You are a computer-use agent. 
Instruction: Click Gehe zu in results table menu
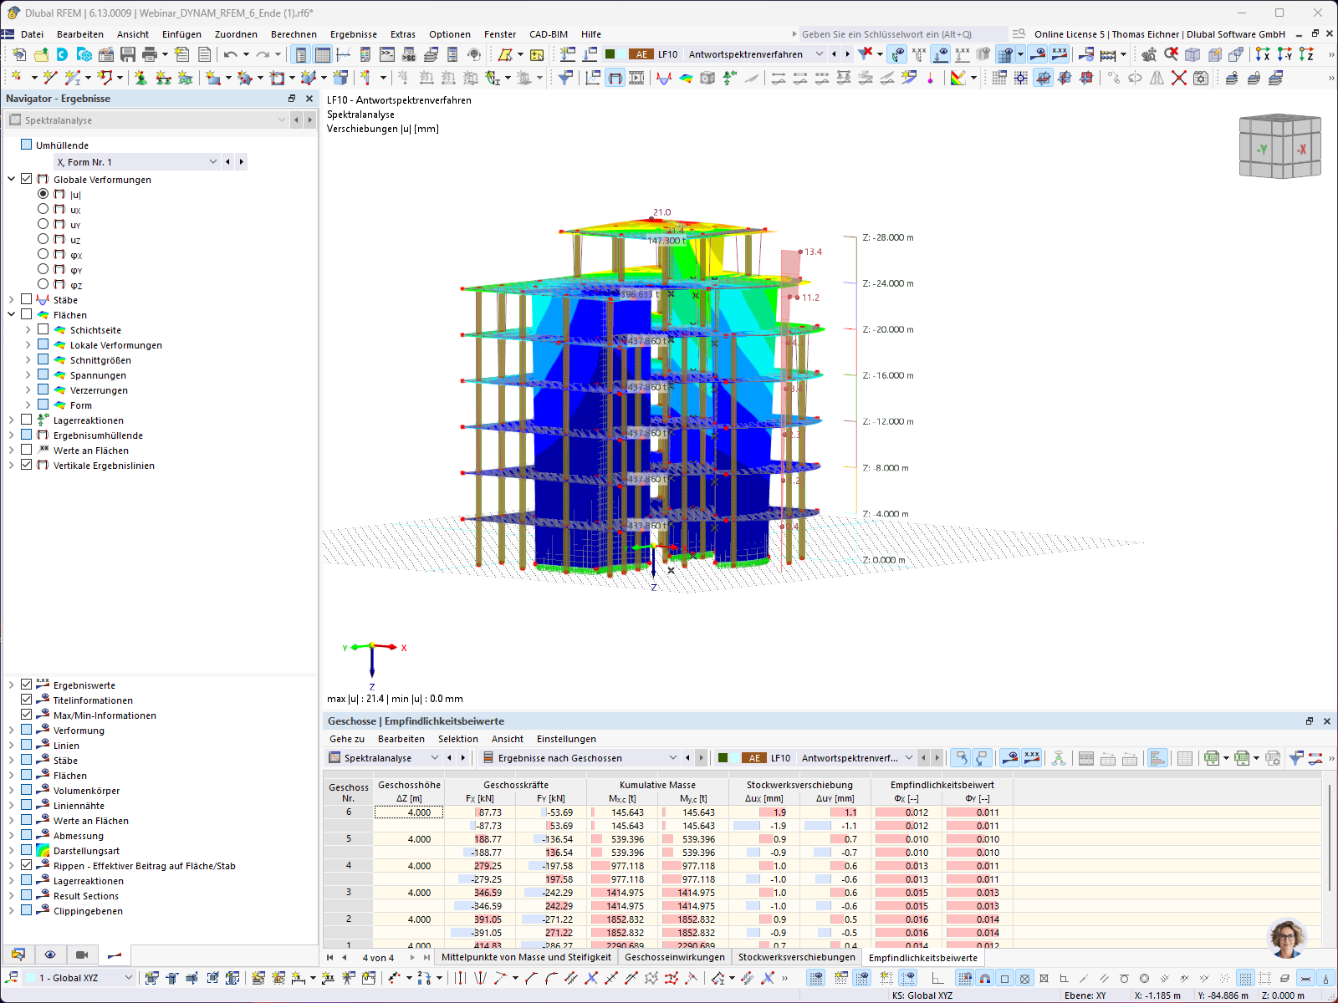(x=347, y=739)
